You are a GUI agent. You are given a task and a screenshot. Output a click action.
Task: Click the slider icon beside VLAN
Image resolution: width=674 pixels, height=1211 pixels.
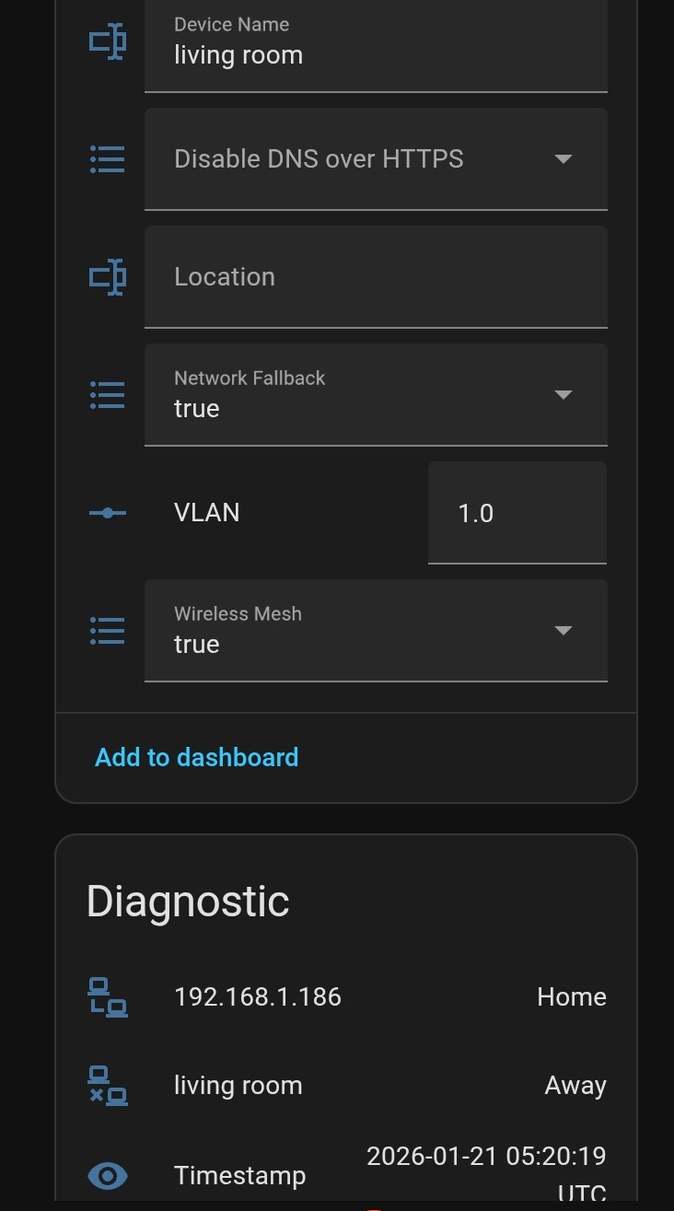108,513
